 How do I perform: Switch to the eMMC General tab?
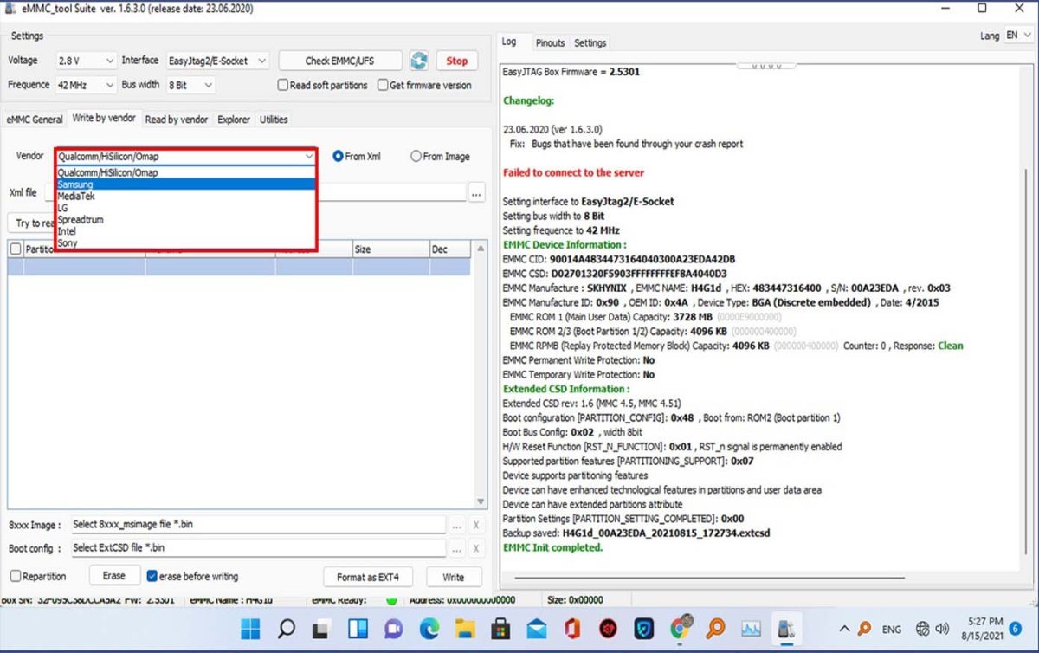35,120
